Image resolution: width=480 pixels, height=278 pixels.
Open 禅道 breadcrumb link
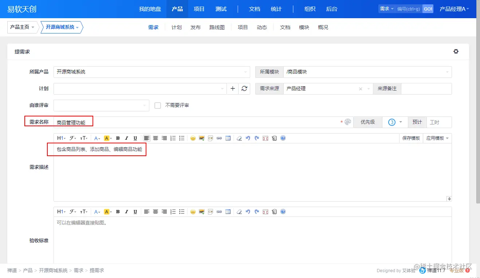click(x=12, y=270)
